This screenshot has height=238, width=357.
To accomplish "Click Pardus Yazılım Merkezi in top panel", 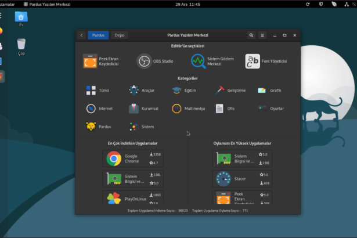I will [47, 4].
